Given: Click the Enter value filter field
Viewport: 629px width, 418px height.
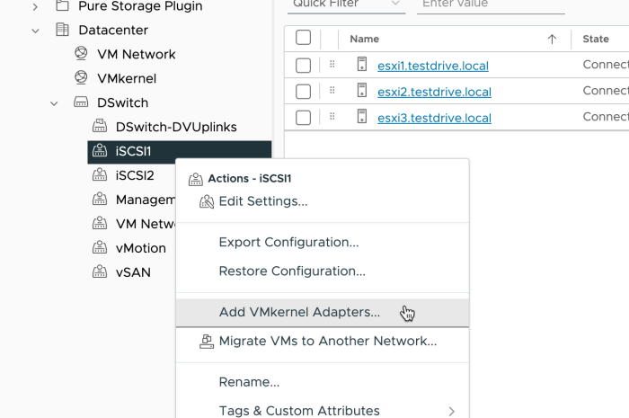Looking at the screenshot, I should click(x=491, y=4).
